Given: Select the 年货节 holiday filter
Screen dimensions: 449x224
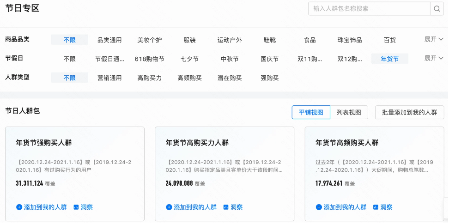Looking at the screenshot, I should tap(389, 59).
